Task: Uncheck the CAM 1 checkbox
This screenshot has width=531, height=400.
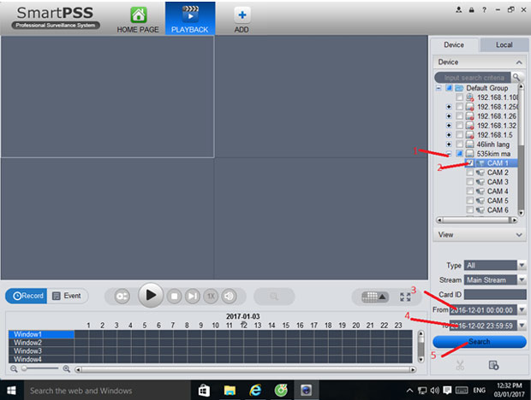Action: 469,163
